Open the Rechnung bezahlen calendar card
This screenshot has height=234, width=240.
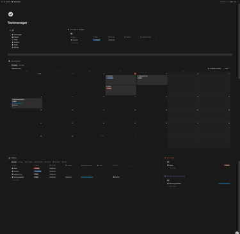pyautogui.click(x=27, y=103)
